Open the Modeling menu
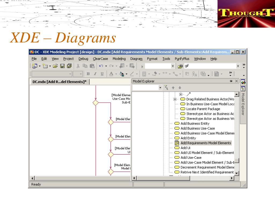 pos(119,59)
